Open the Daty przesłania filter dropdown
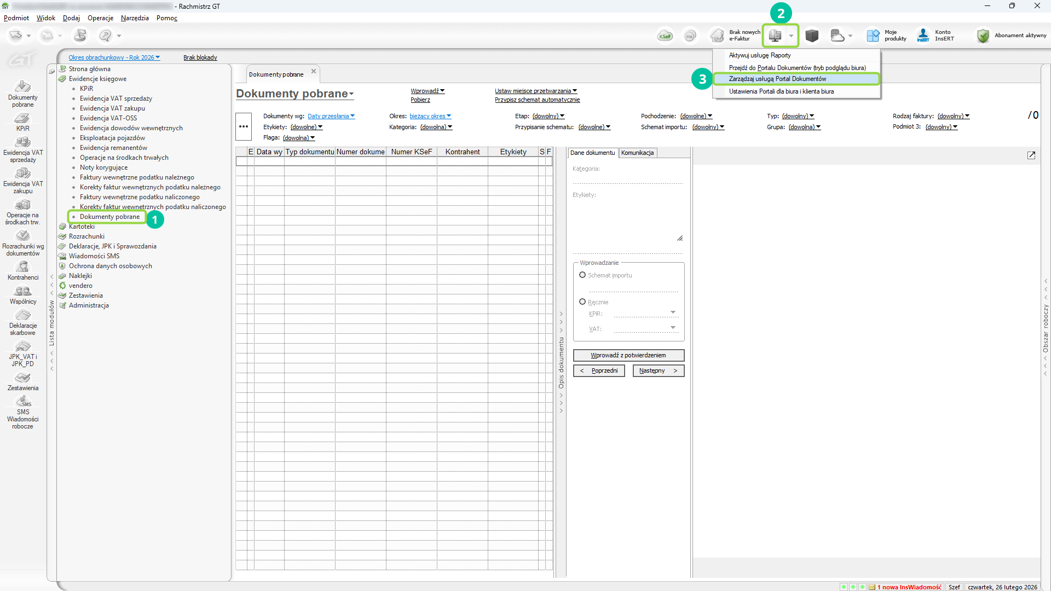 click(x=331, y=116)
